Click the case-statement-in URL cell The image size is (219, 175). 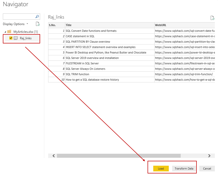[185, 36]
